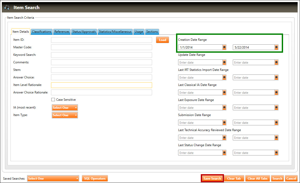Open calendar for Submission Date start

(x=224, y=123)
